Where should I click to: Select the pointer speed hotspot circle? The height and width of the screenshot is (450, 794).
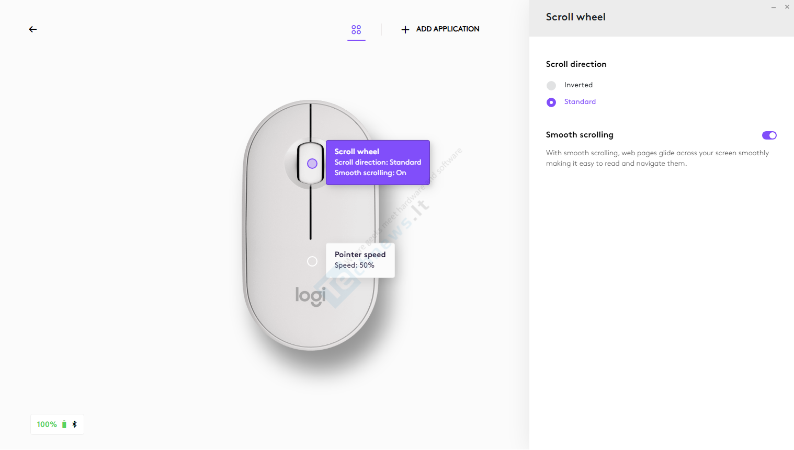[x=312, y=261]
